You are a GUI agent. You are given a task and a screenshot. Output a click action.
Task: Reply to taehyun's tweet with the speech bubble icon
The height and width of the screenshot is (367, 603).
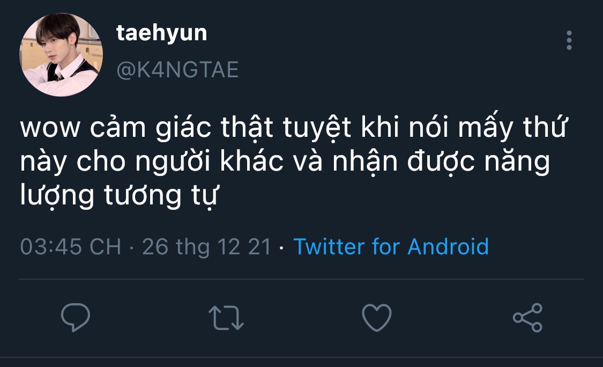coord(76,317)
